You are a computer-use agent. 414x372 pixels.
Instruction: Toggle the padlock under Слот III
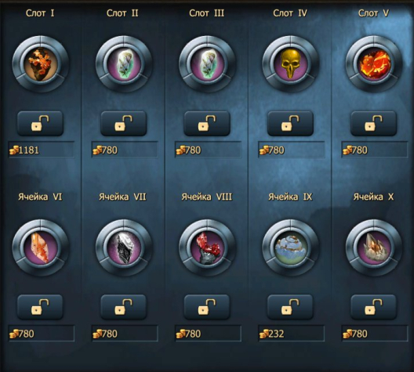(207, 124)
